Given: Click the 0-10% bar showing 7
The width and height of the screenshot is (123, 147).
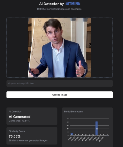Looking at the screenshot, I should tap(72, 134).
